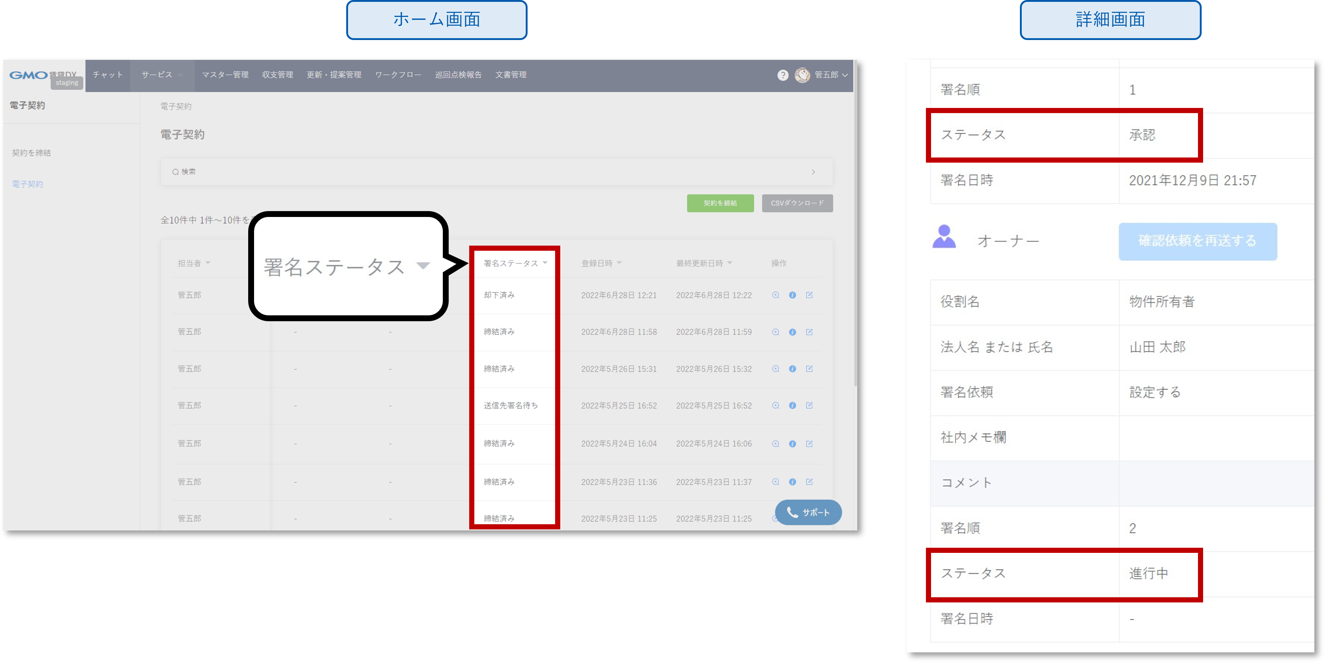Sort by the 登録日時 column arrow

(619, 263)
